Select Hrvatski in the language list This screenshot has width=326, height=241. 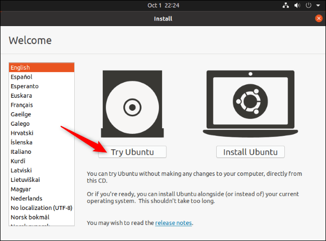pos(42,133)
